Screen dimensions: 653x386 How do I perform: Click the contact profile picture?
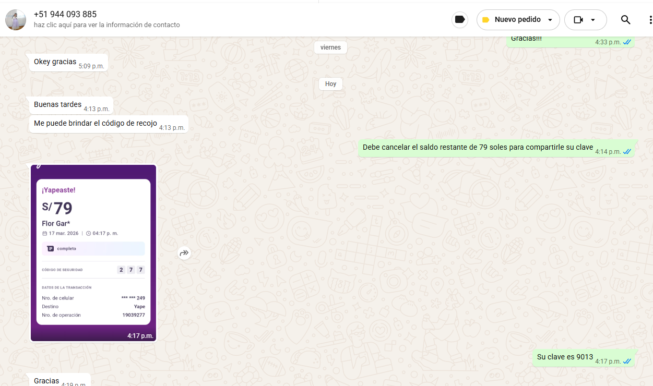click(x=16, y=20)
